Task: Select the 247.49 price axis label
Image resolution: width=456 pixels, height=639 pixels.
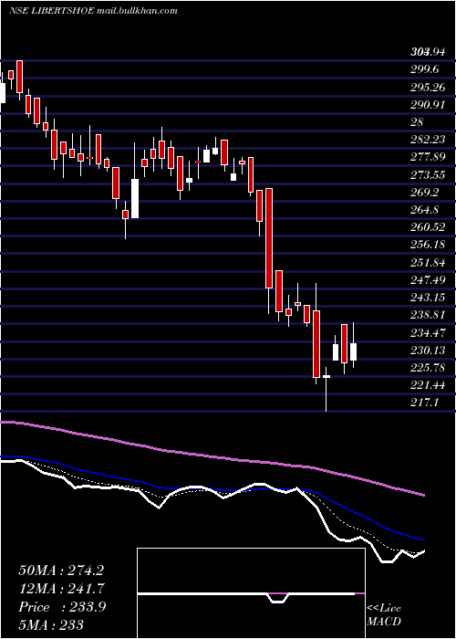Action: 428,280
